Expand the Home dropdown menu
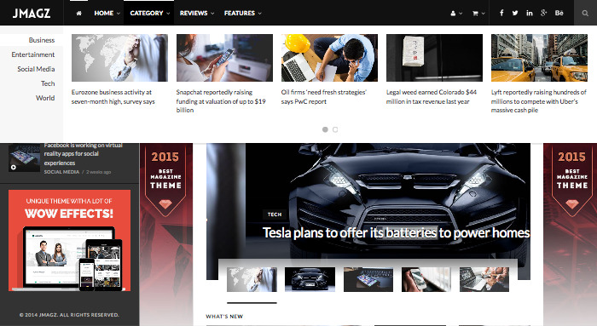 coord(107,13)
